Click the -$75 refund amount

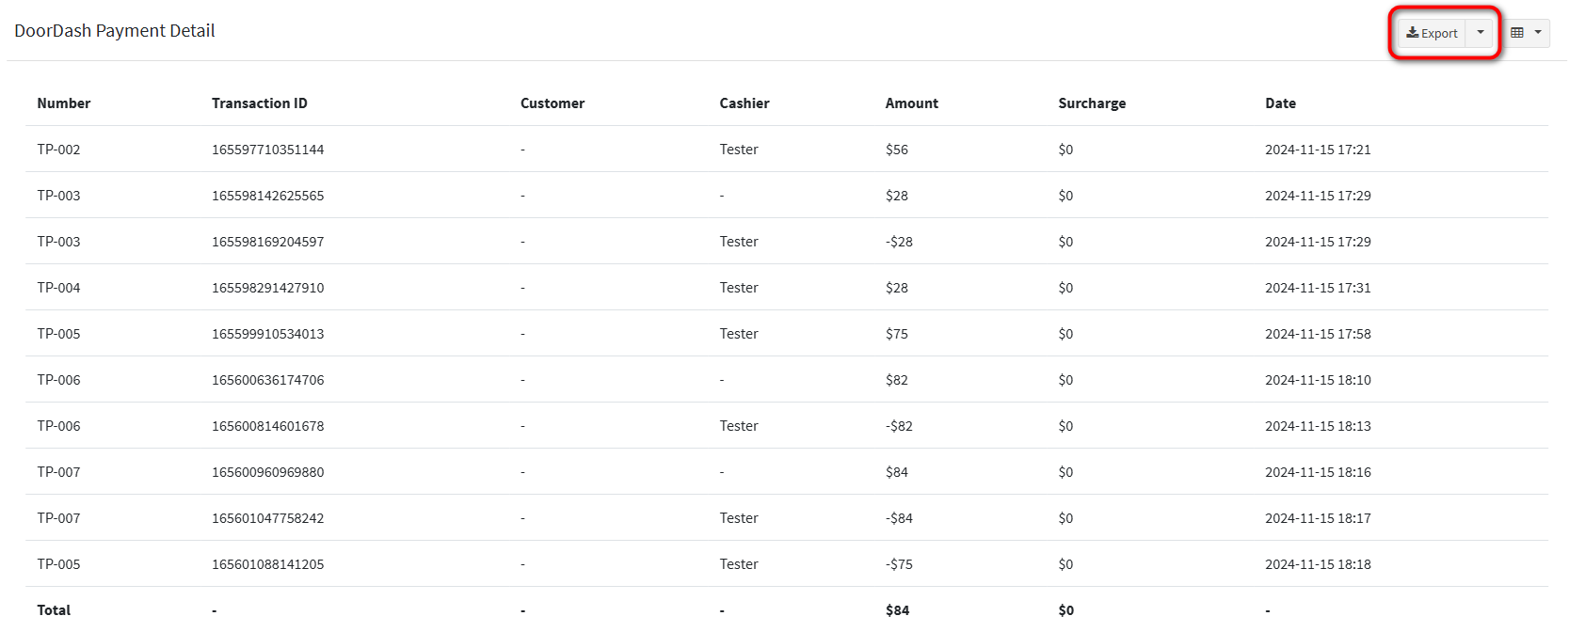click(x=899, y=564)
